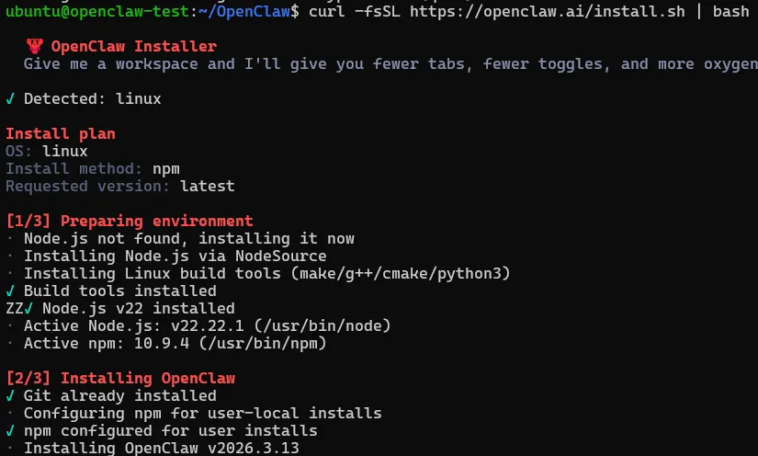
Task: Click the [1/3] Preparing environment heading
Action: [x=129, y=222]
